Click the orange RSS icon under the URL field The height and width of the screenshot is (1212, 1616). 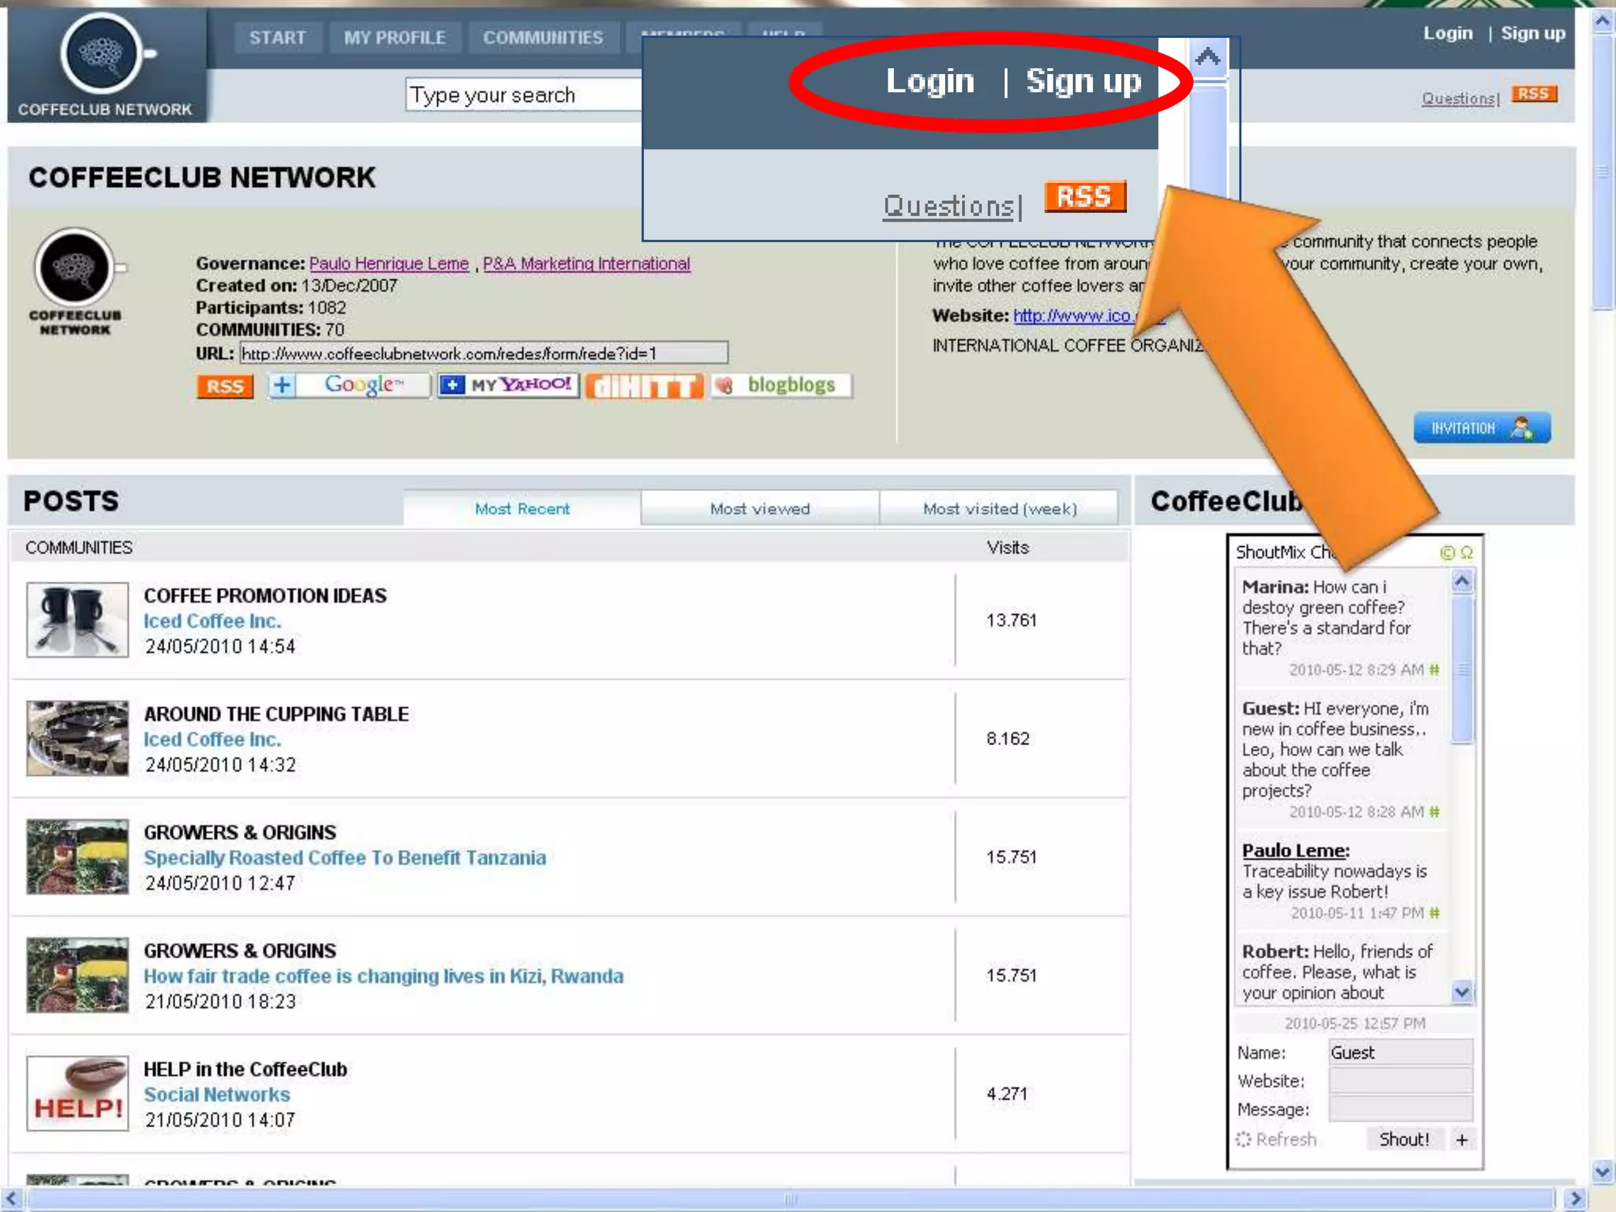(225, 386)
